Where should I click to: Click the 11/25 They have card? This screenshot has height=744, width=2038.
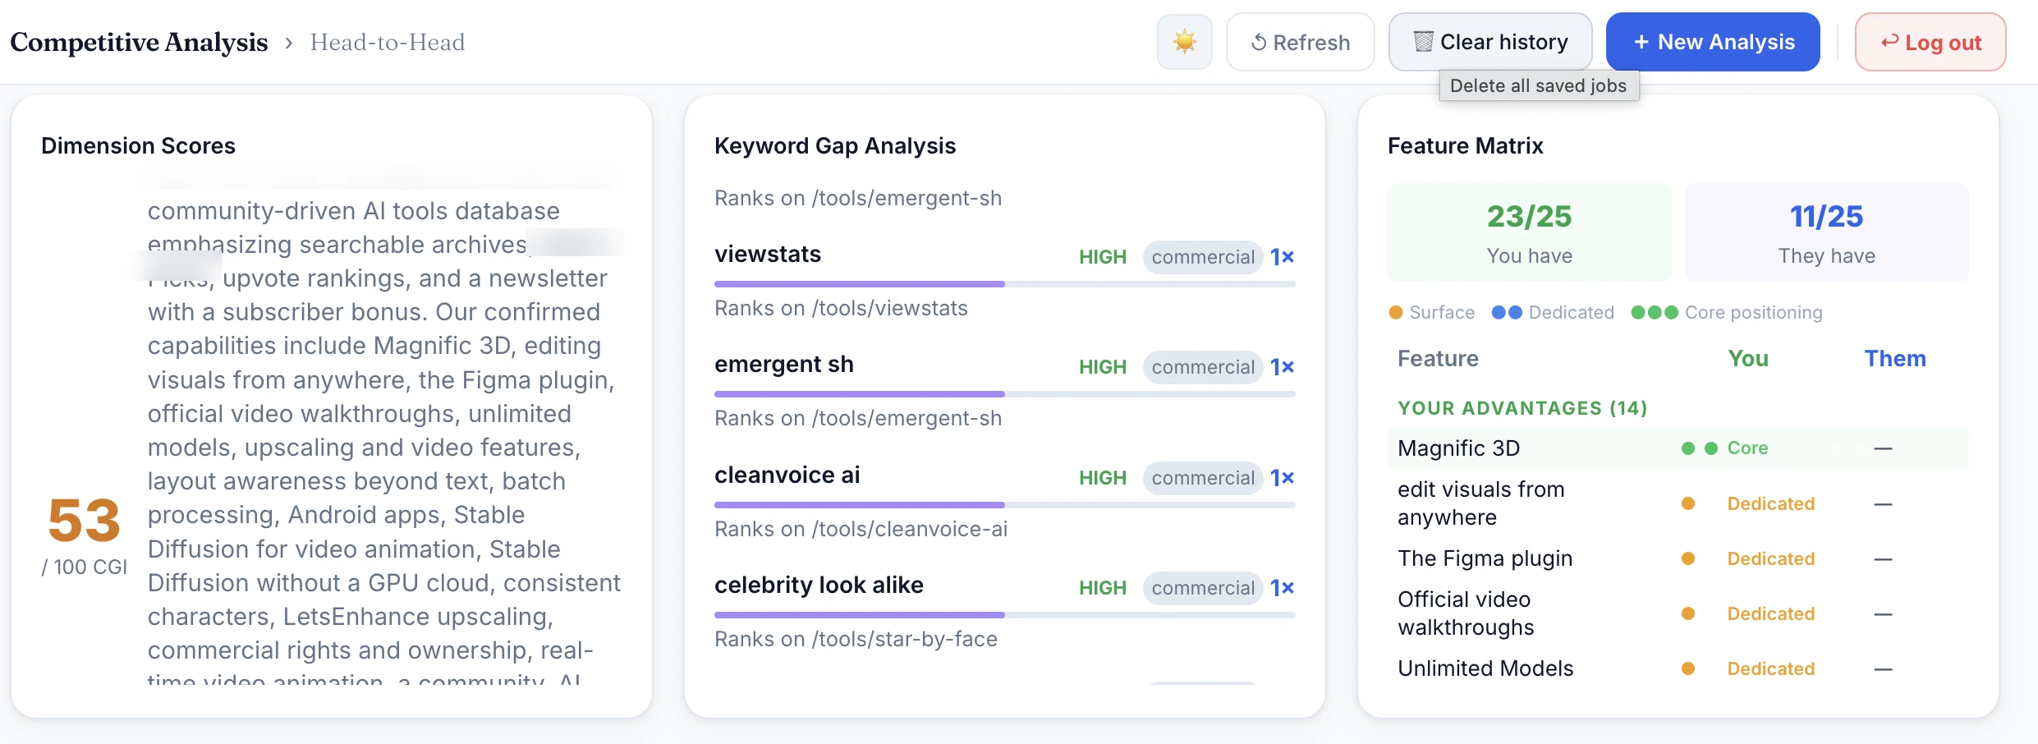click(x=1826, y=232)
